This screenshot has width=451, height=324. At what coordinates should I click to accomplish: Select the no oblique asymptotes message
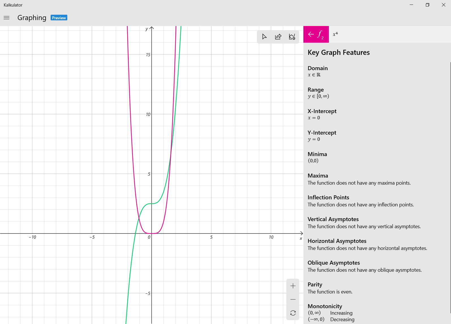(x=364, y=270)
